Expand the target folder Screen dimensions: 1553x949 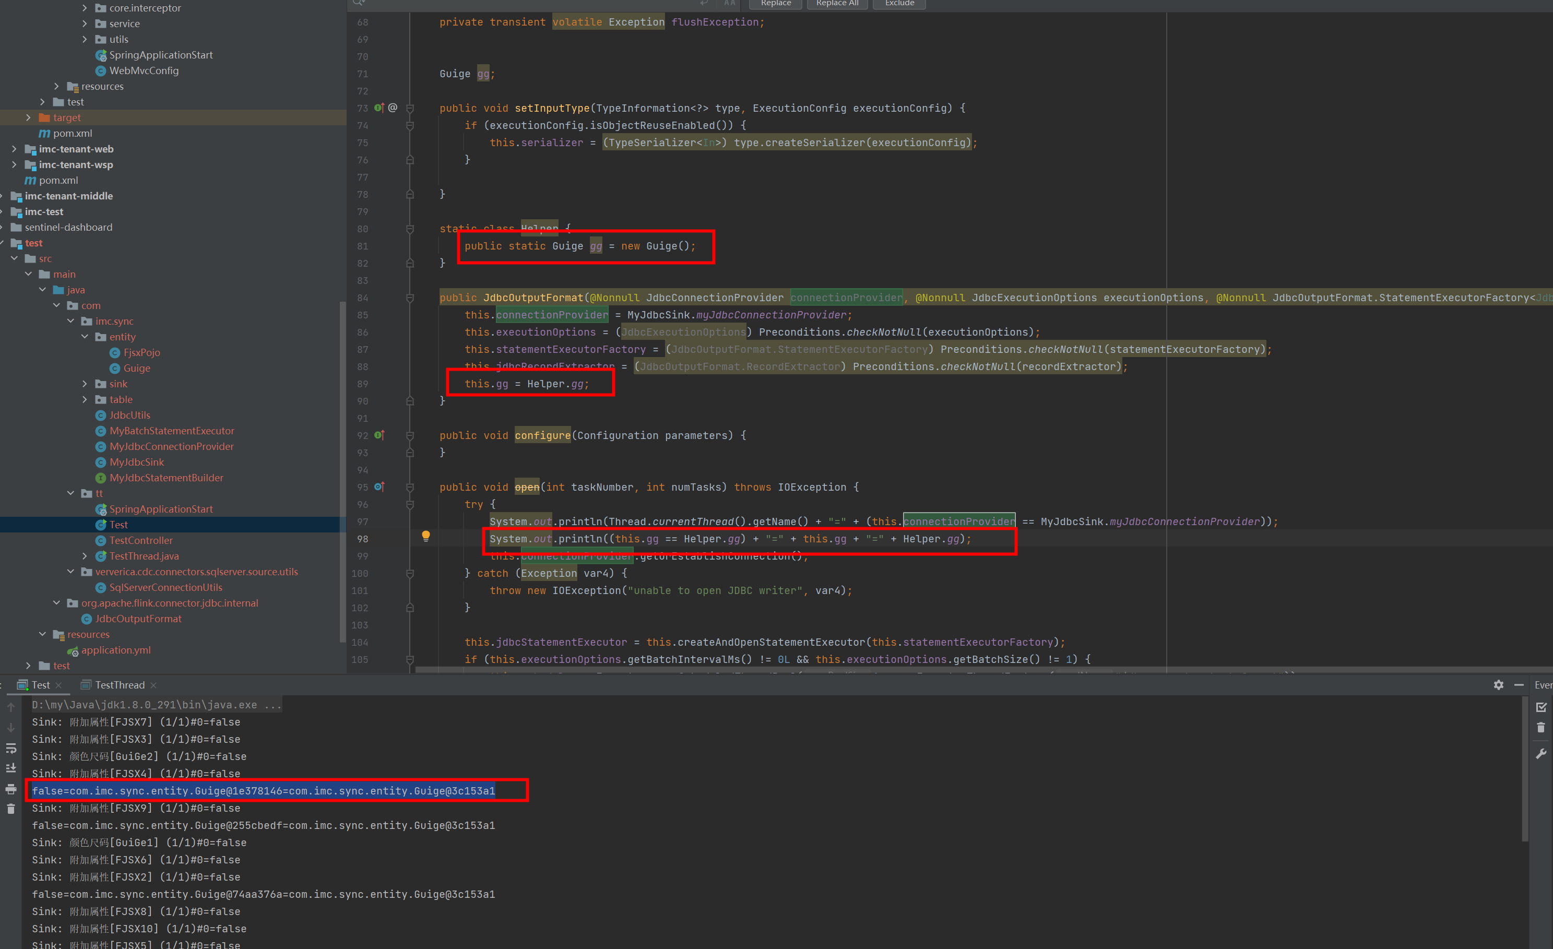click(28, 118)
